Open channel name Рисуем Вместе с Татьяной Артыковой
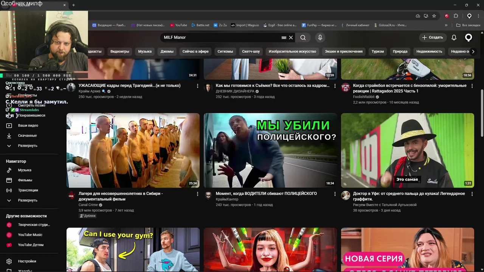 coord(385,205)
